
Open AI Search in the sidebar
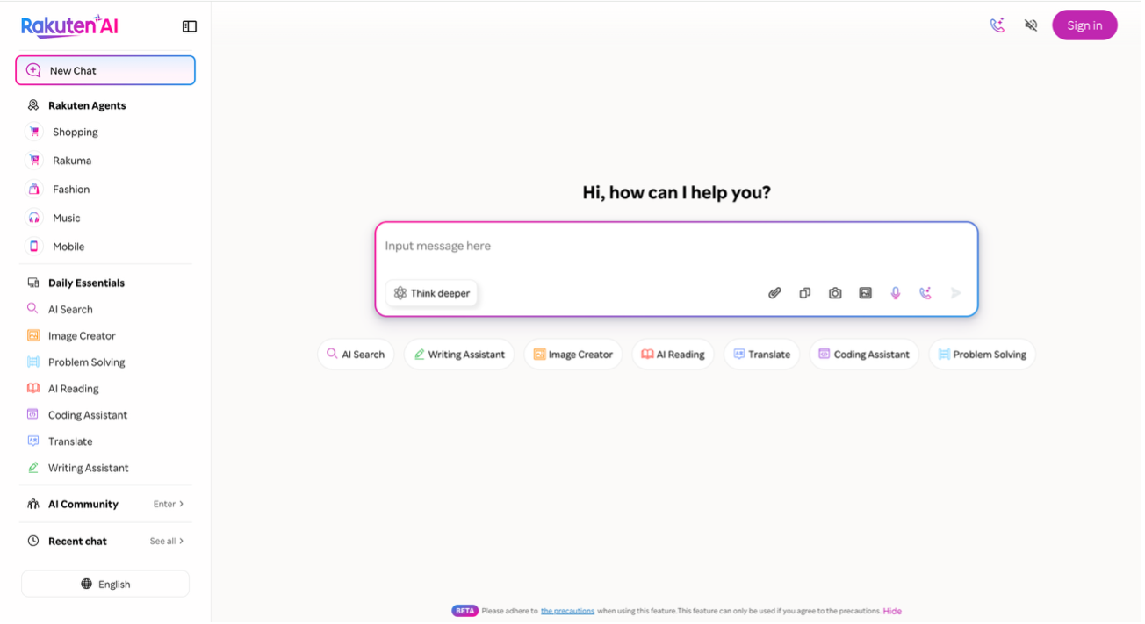tap(70, 310)
